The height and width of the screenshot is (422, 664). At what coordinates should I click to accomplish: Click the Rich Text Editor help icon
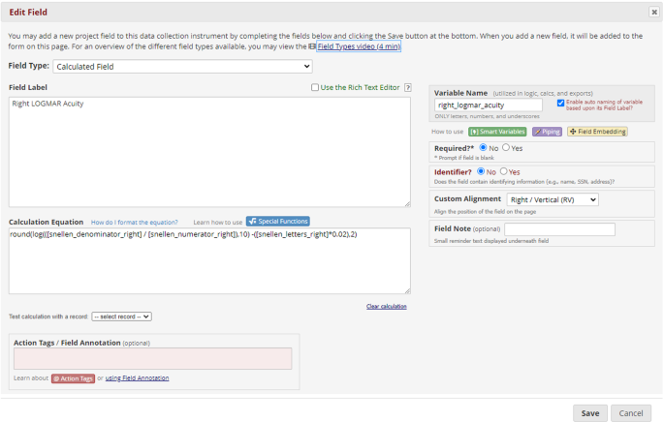click(x=408, y=87)
